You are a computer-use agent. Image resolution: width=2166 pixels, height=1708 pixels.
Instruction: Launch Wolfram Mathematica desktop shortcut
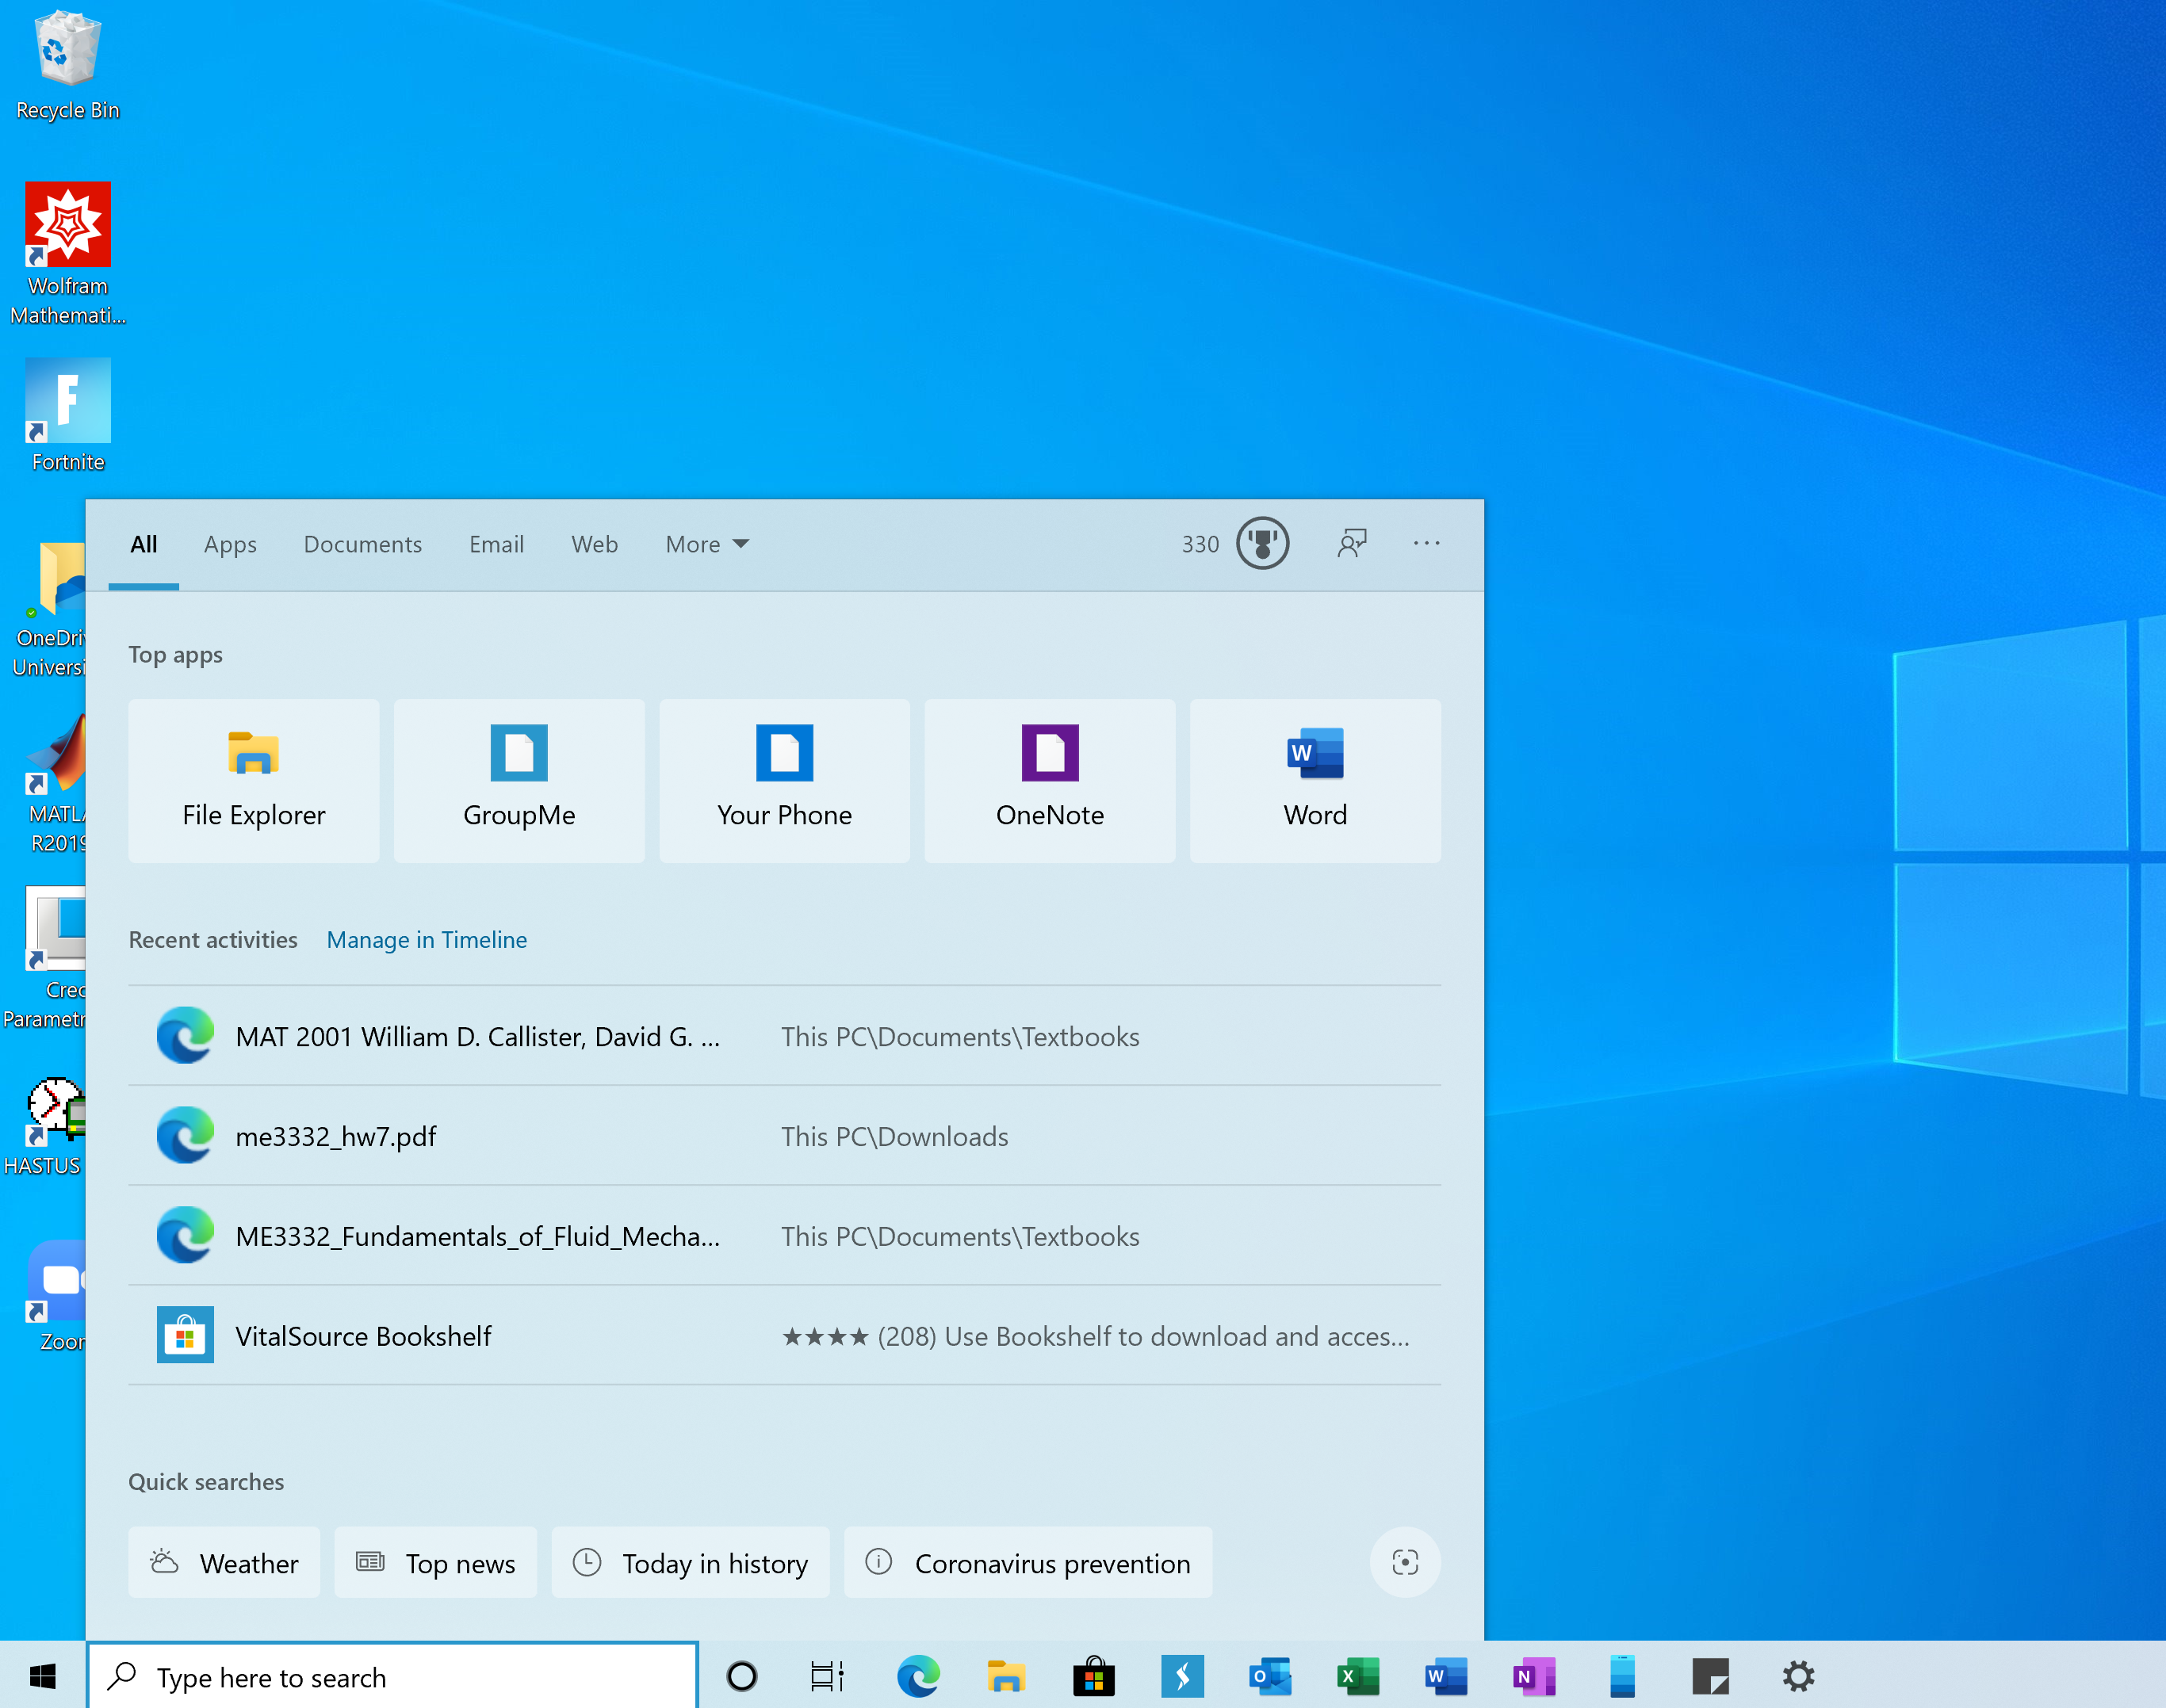(67, 254)
